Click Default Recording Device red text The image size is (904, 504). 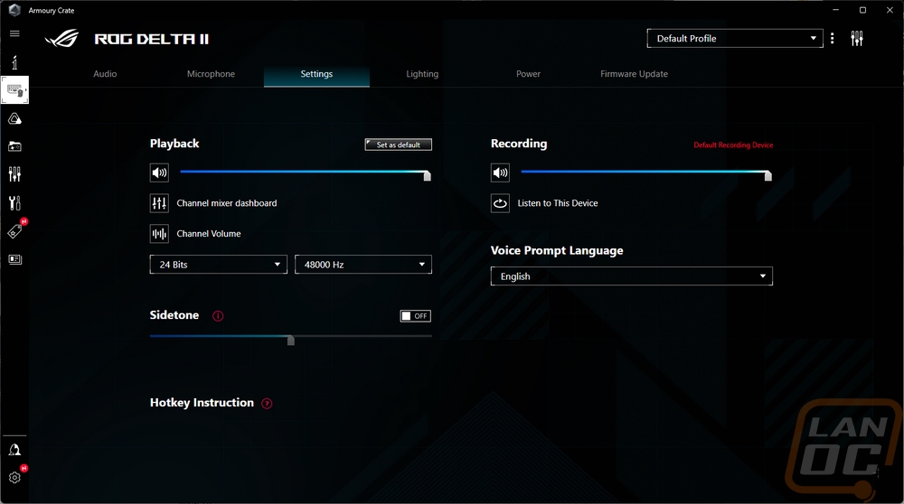tap(733, 145)
